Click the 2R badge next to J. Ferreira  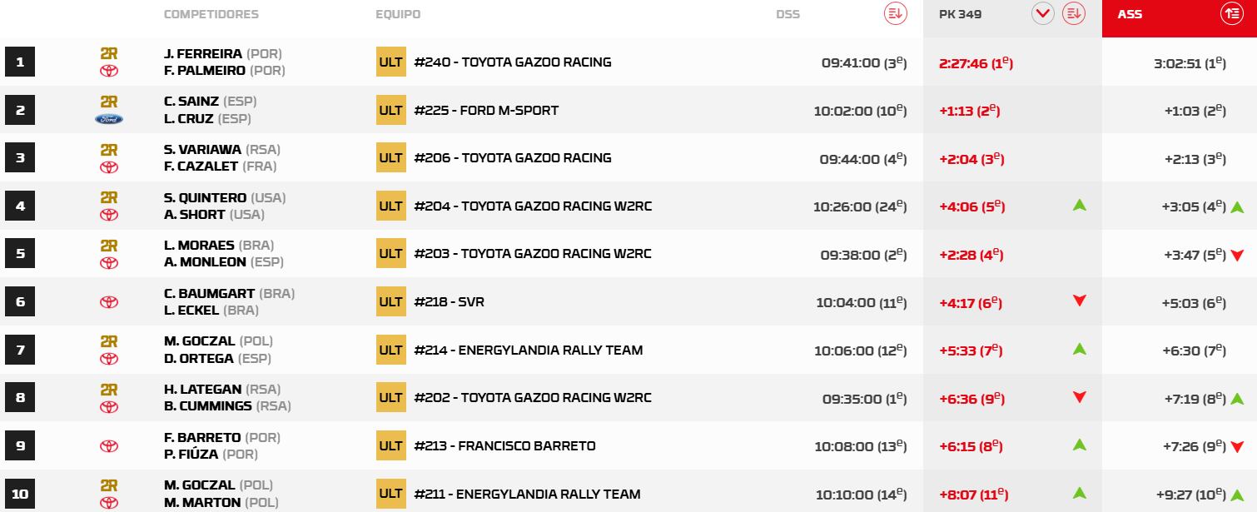108,53
